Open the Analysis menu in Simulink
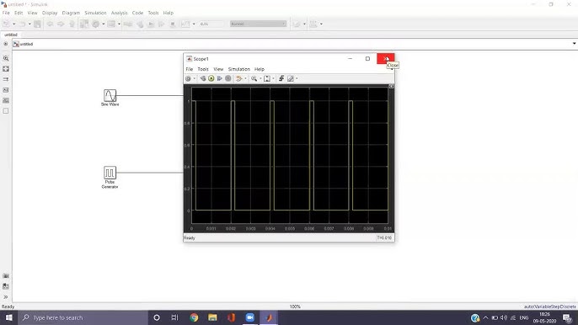This screenshot has width=578, height=325. click(x=119, y=13)
